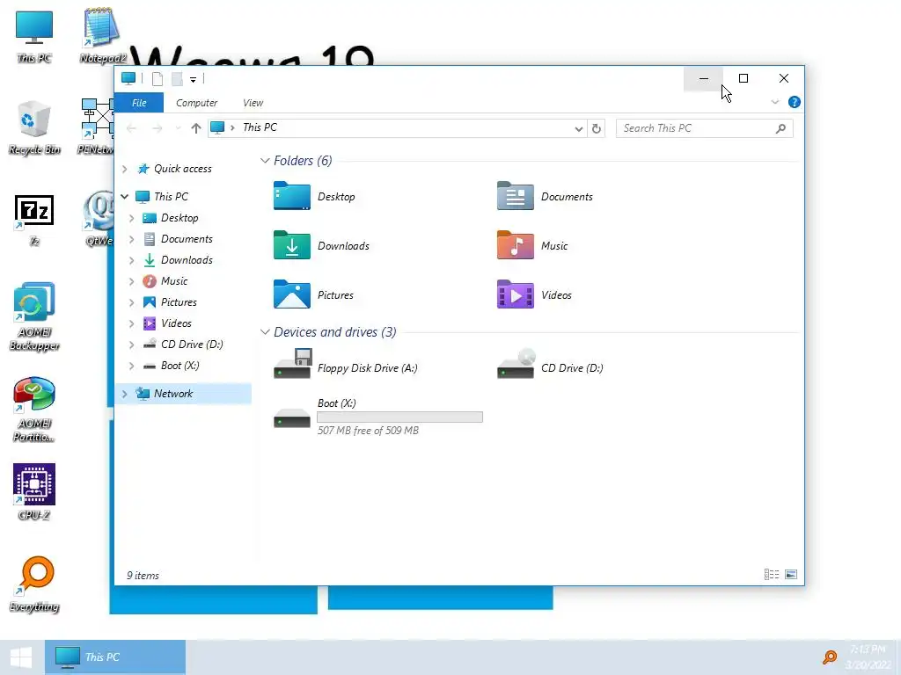Screen dimensions: 901x675
Task: Switch to details view icon in status bar
Action: (772, 575)
